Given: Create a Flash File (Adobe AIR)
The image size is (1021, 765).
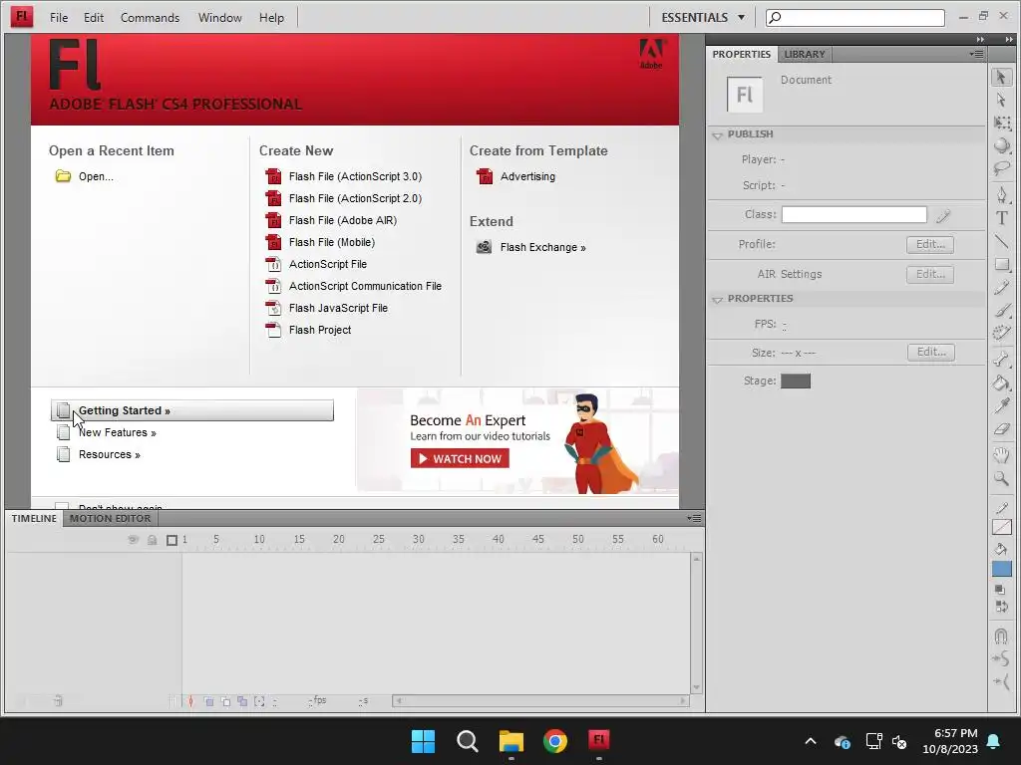Looking at the screenshot, I should pos(331,220).
